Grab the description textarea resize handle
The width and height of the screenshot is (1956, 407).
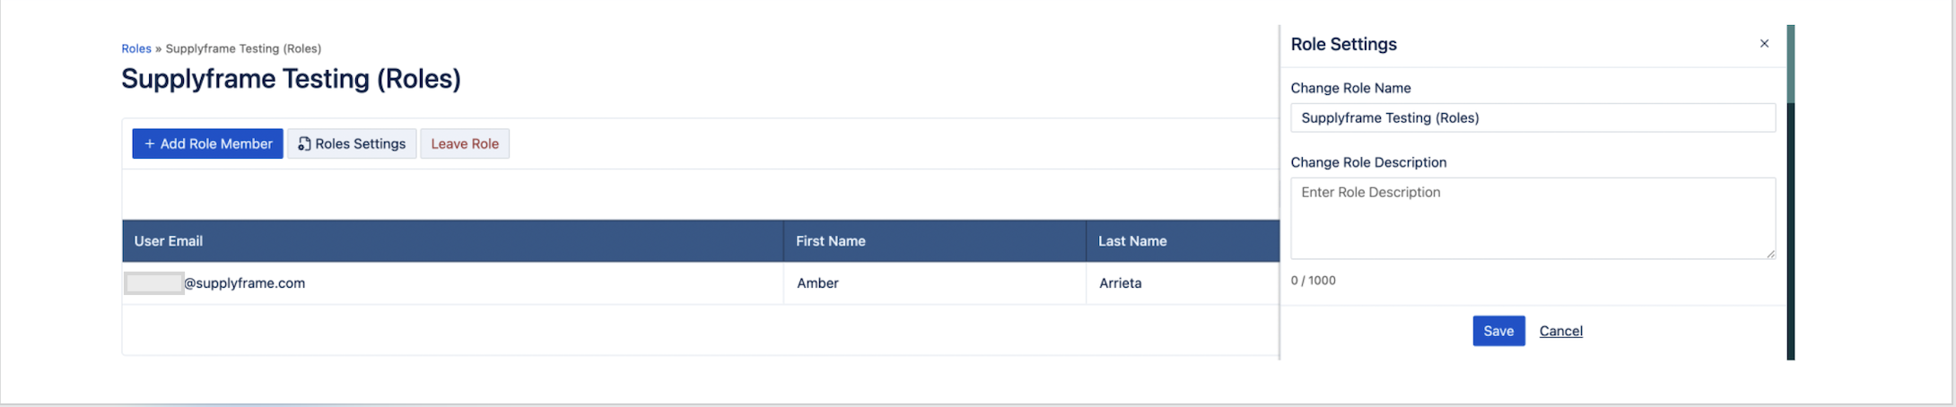1770,255
